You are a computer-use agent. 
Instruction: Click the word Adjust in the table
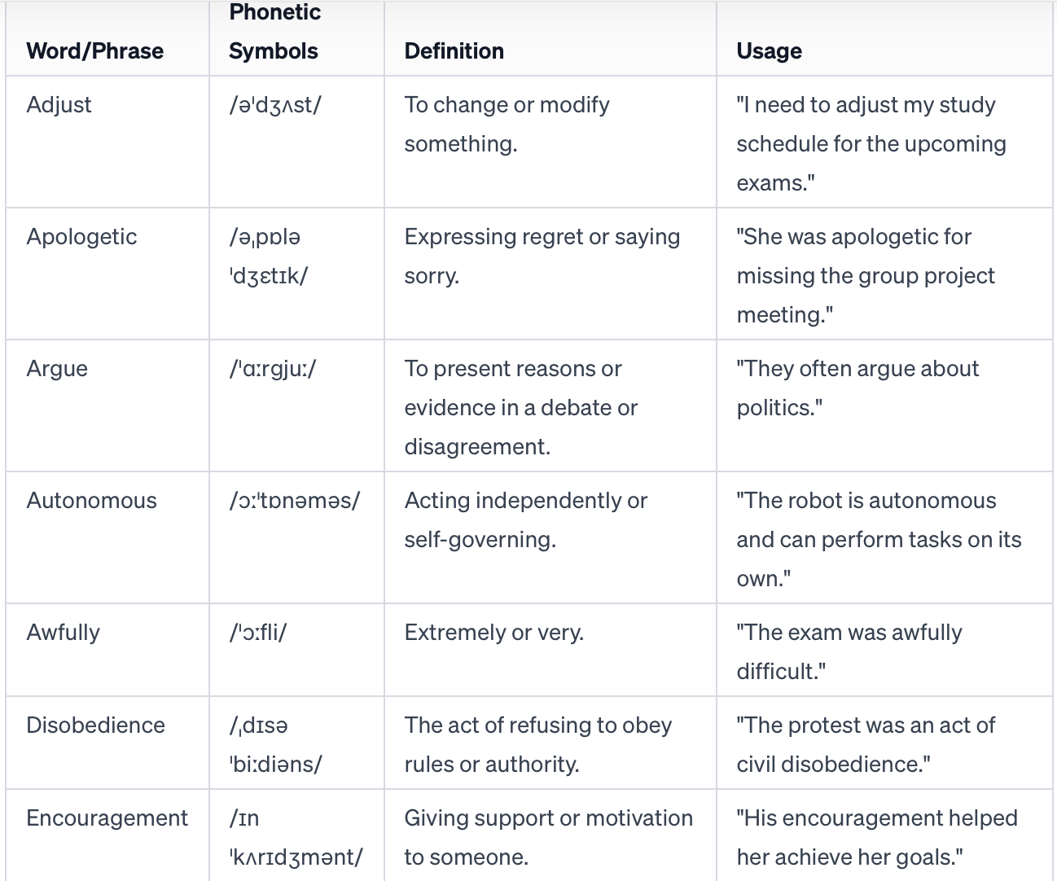coord(59,105)
